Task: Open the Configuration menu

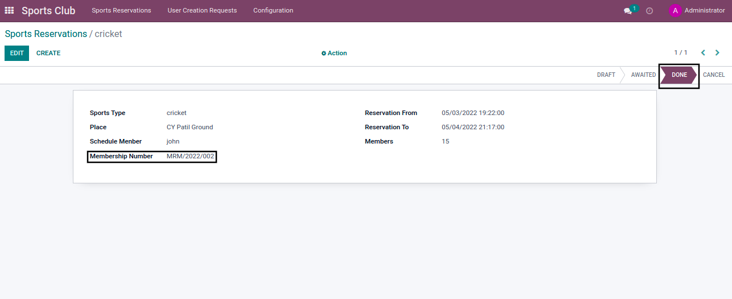Action: 273,10
